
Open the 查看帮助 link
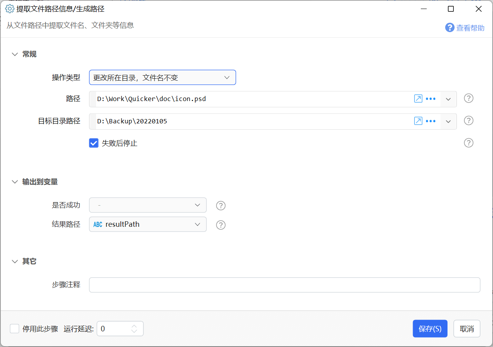(x=465, y=28)
